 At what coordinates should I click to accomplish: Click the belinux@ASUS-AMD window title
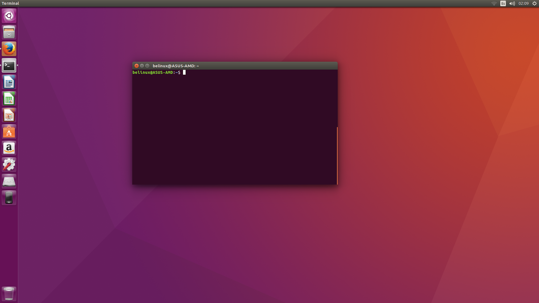point(175,66)
